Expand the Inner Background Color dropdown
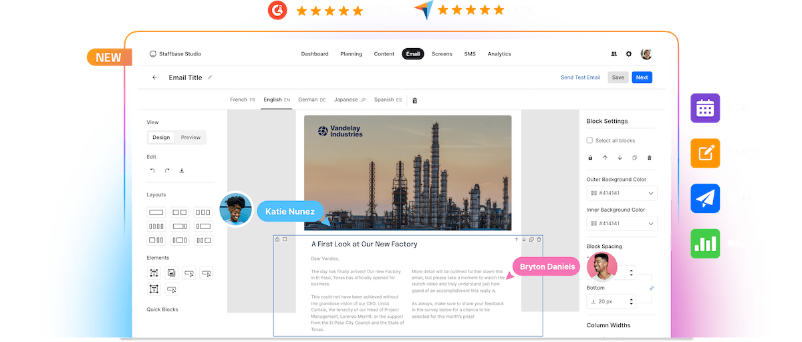The width and height of the screenshot is (802, 342). coord(651,224)
